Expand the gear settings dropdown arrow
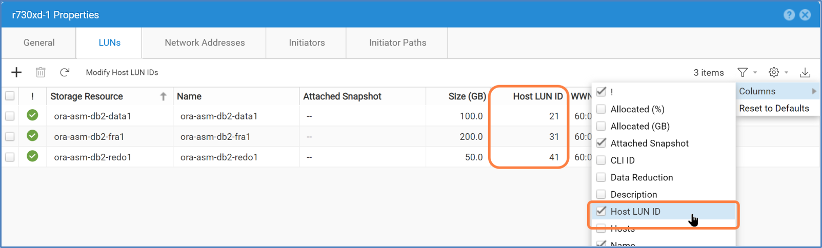Screen dimensions: 822x248 click(786, 73)
